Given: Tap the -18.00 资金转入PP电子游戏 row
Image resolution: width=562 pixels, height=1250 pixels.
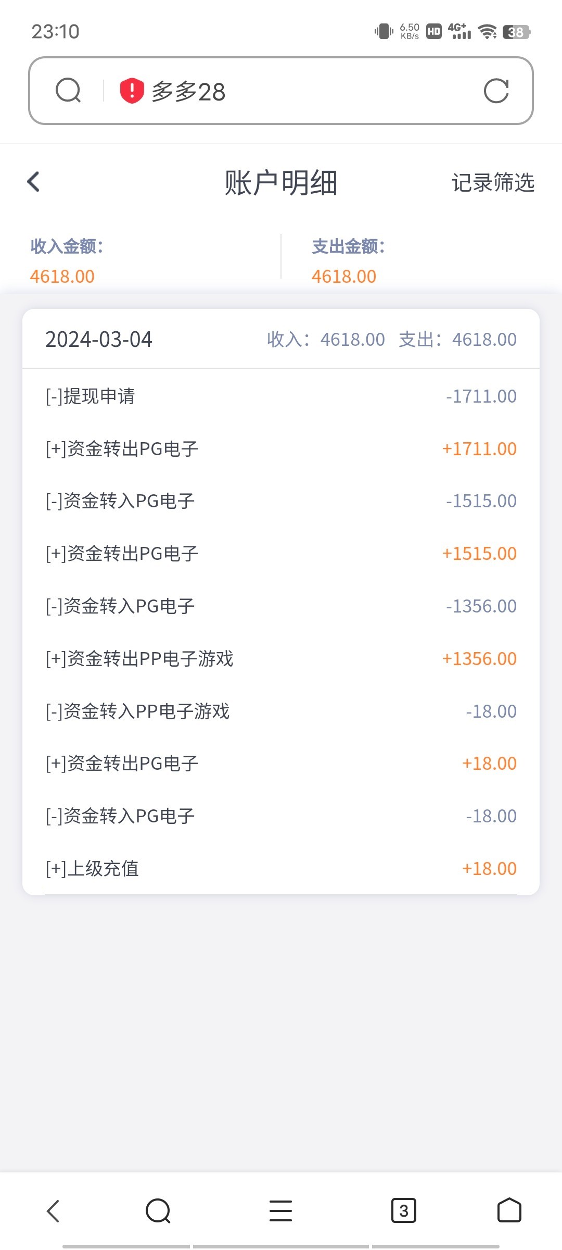Looking at the screenshot, I should (x=281, y=711).
